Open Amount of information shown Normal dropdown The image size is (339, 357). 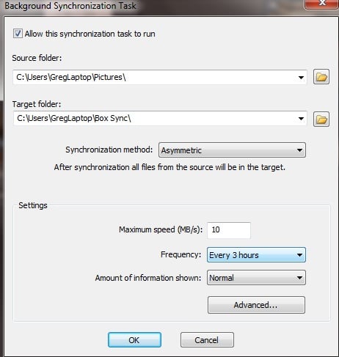(256, 278)
